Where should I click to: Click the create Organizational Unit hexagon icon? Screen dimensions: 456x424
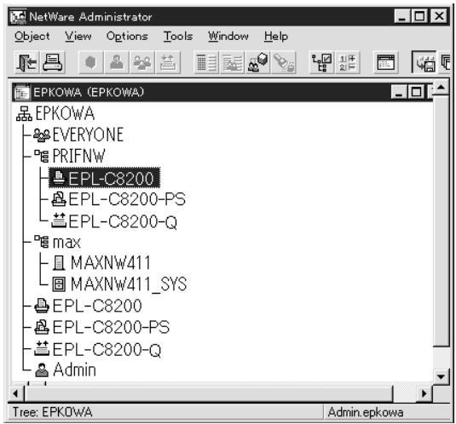coord(90,62)
